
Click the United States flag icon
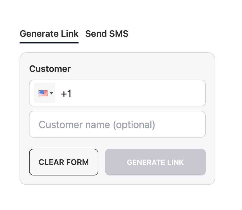click(43, 93)
